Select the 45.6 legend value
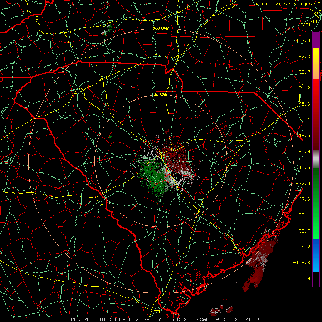The width and height of the screenshot is (322, 322). [304, 104]
